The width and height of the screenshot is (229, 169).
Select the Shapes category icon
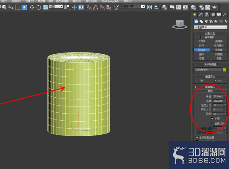click(x=201, y=22)
